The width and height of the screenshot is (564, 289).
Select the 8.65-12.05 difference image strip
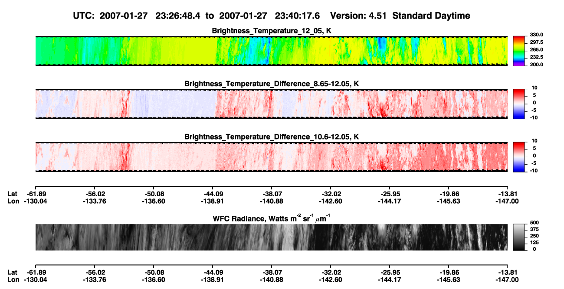click(x=271, y=104)
